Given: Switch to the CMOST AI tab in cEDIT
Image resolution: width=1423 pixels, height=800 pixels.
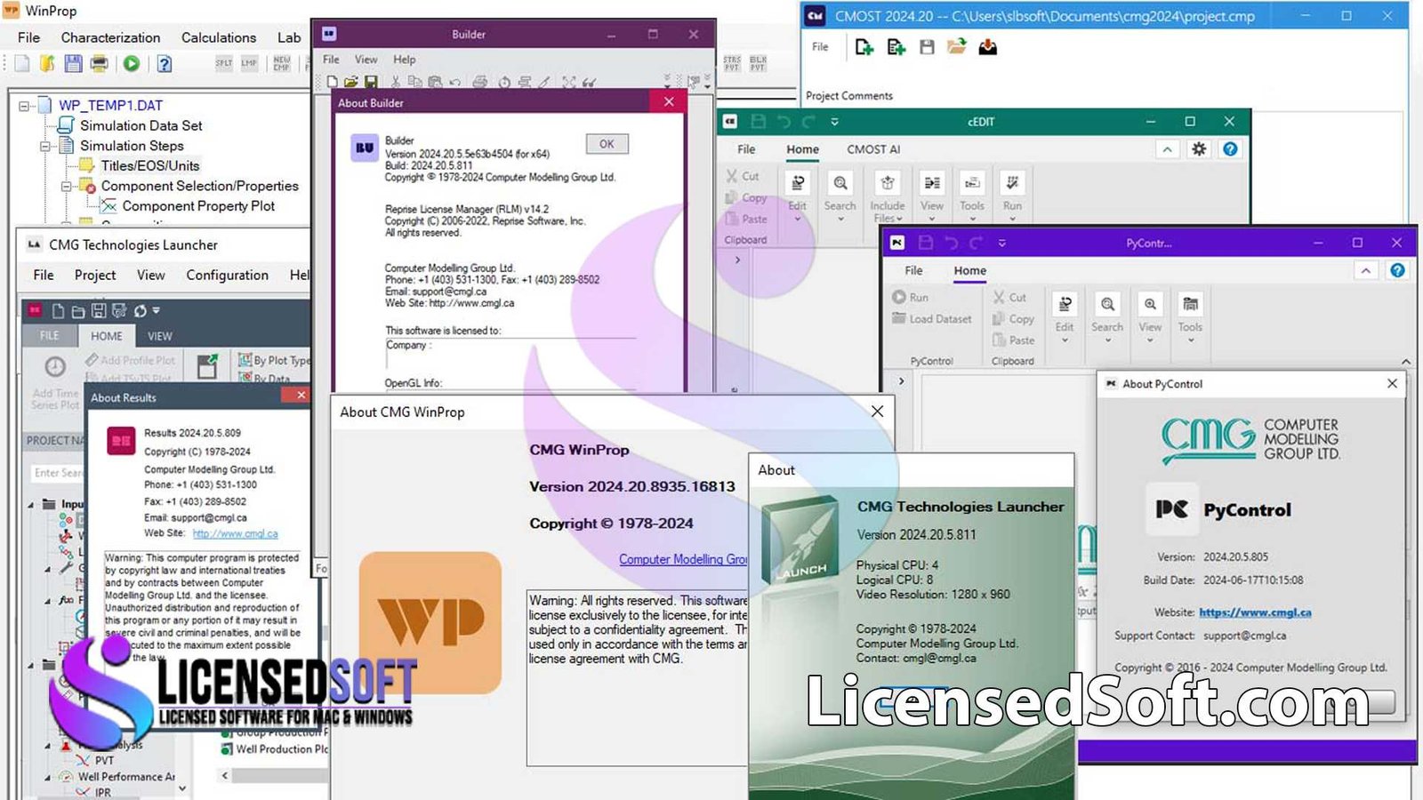Looking at the screenshot, I should 873,149.
